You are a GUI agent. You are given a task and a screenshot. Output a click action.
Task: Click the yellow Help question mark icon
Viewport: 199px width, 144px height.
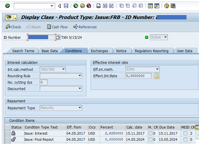pyautogui.click(x=166, y=6)
